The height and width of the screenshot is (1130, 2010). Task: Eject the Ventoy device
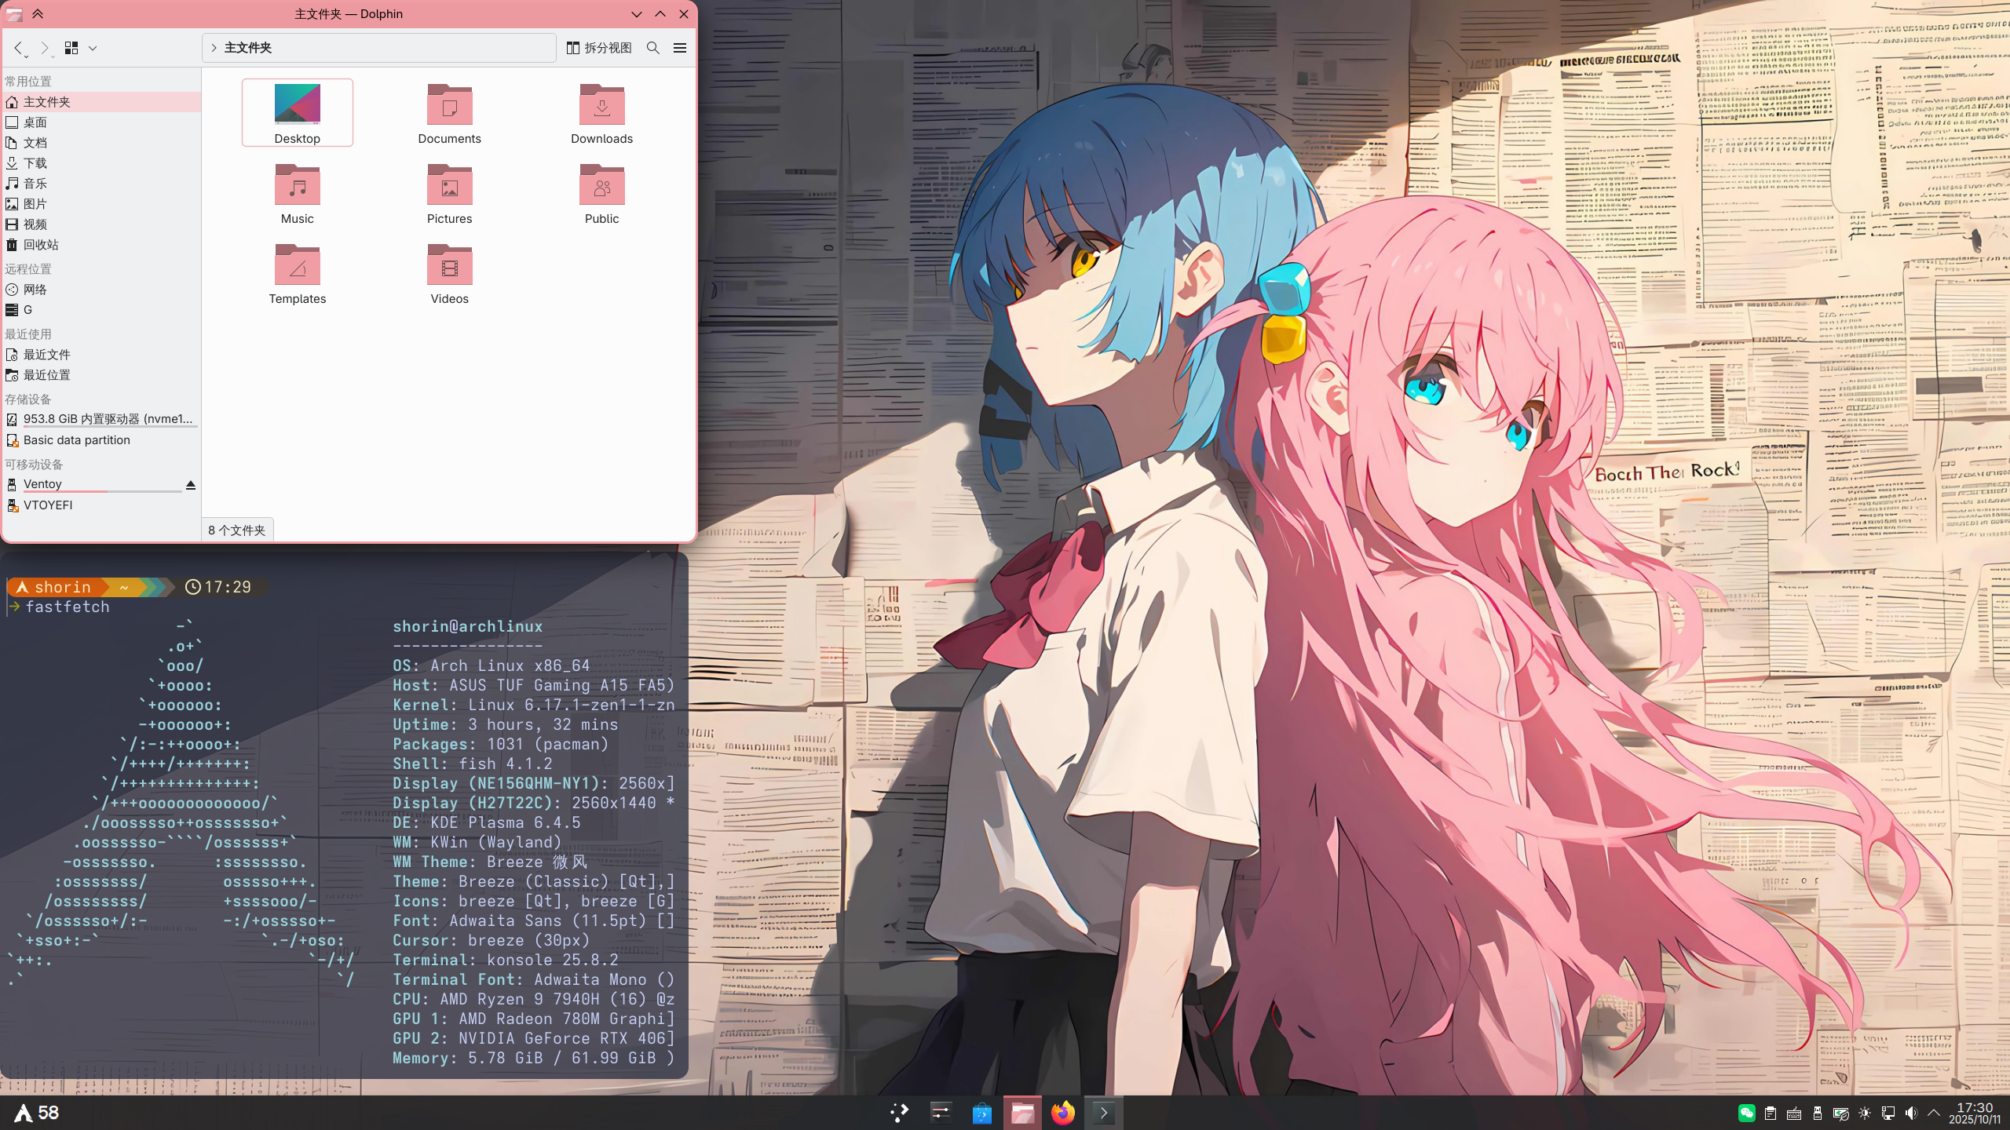pyautogui.click(x=190, y=485)
